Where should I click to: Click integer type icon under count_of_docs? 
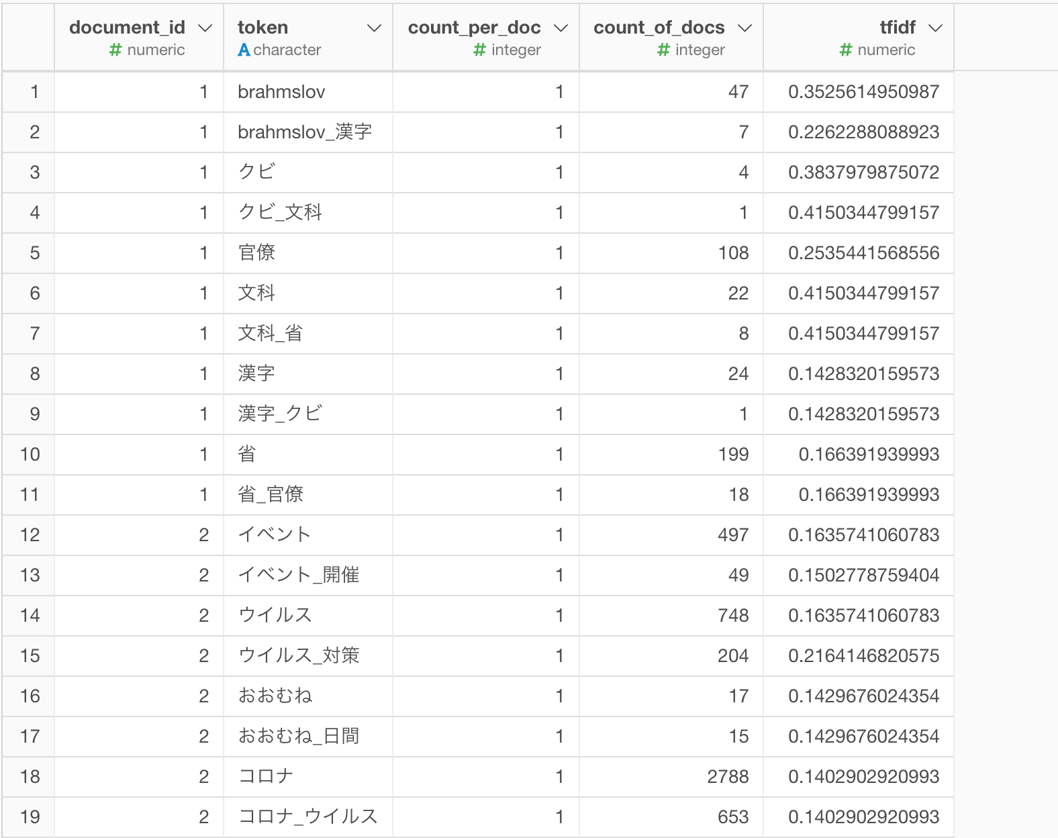coord(663,50)
